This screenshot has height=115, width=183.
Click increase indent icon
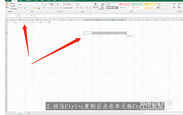pos(60,8)
